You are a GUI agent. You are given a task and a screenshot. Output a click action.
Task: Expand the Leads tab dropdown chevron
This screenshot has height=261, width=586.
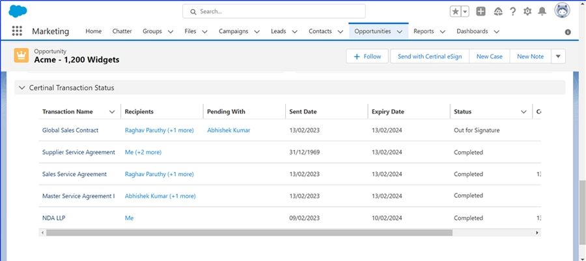pyautogui.click(x=294, y=32)
